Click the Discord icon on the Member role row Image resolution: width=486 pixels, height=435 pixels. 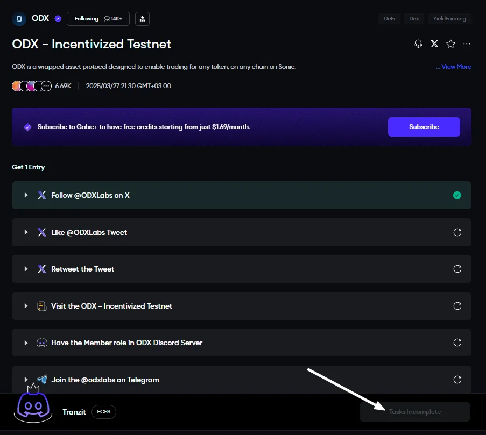[x=42, y=343]
